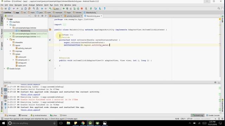Open the Android Monitor tool window
Viewport: 225px width, 126px height.
pyautogui.click(x=39, y=115)
